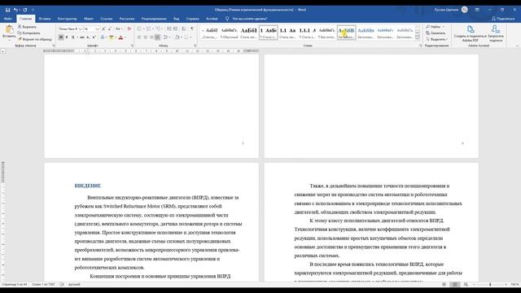
Task: Copy selection with Копировать
Action: [29, 33]
